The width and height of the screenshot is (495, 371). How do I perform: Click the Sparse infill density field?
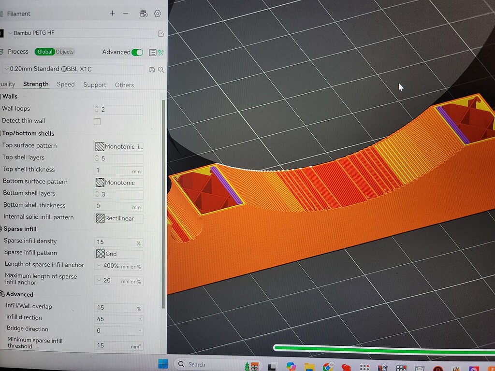tap(119, 242)
